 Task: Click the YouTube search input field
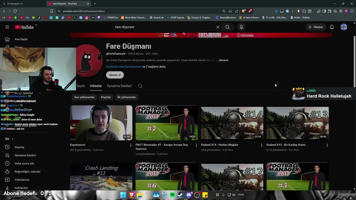click(x=164, y=27)
